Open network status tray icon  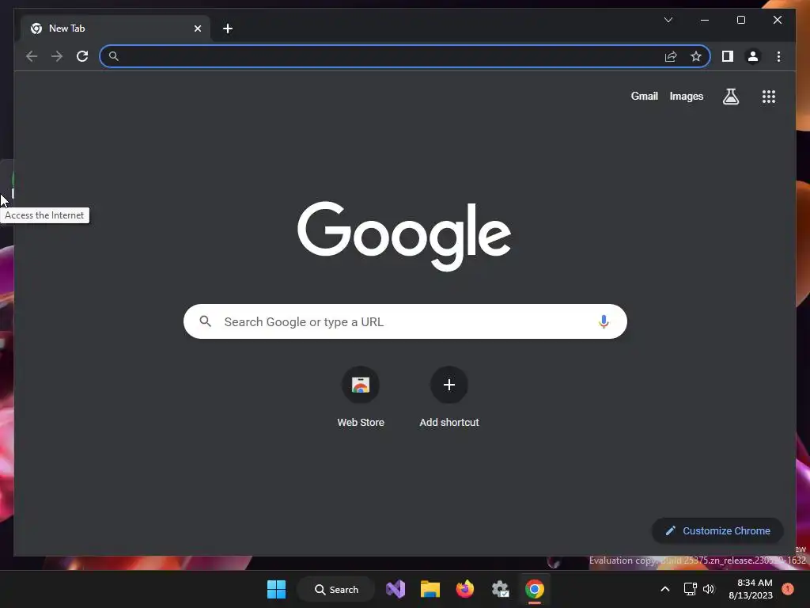[x=690, y=589]
